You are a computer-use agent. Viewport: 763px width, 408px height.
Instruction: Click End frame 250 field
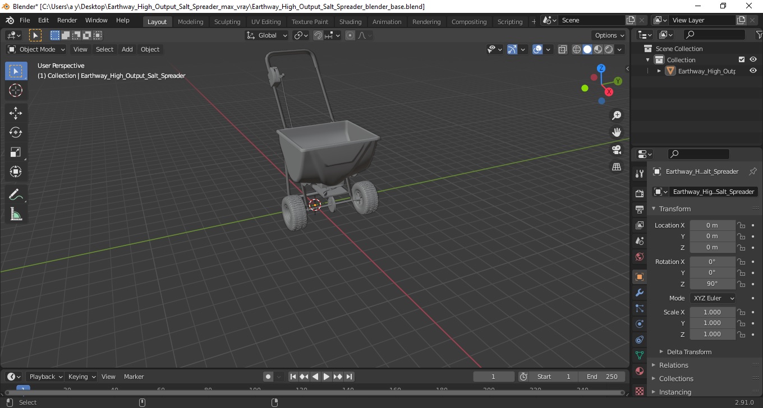point(603,377)
